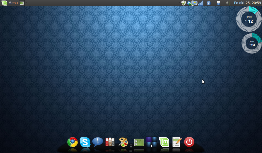The image size is (262, 153).
Task: Click the dock separator grip handle
Action: [131, 148]
